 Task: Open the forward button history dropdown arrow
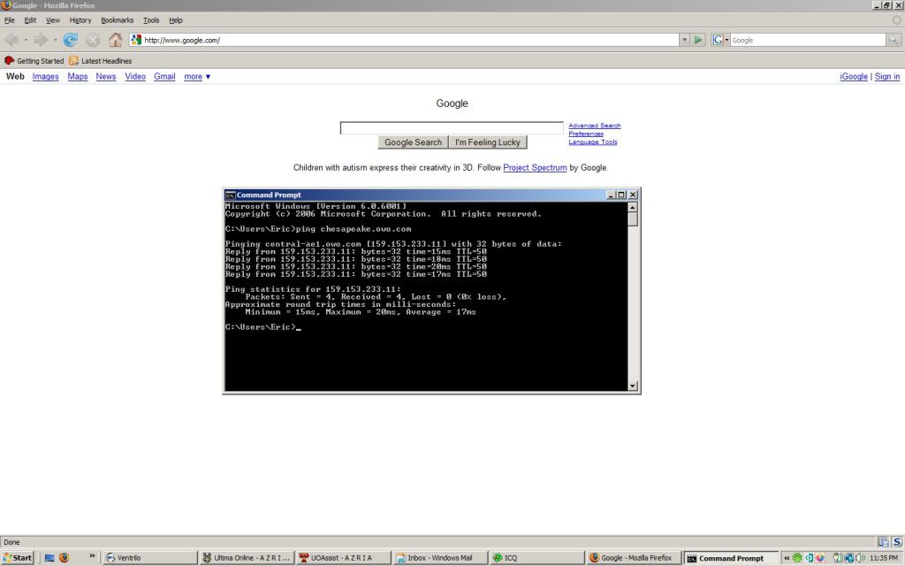pyautogui.click(x=55, y=40)
